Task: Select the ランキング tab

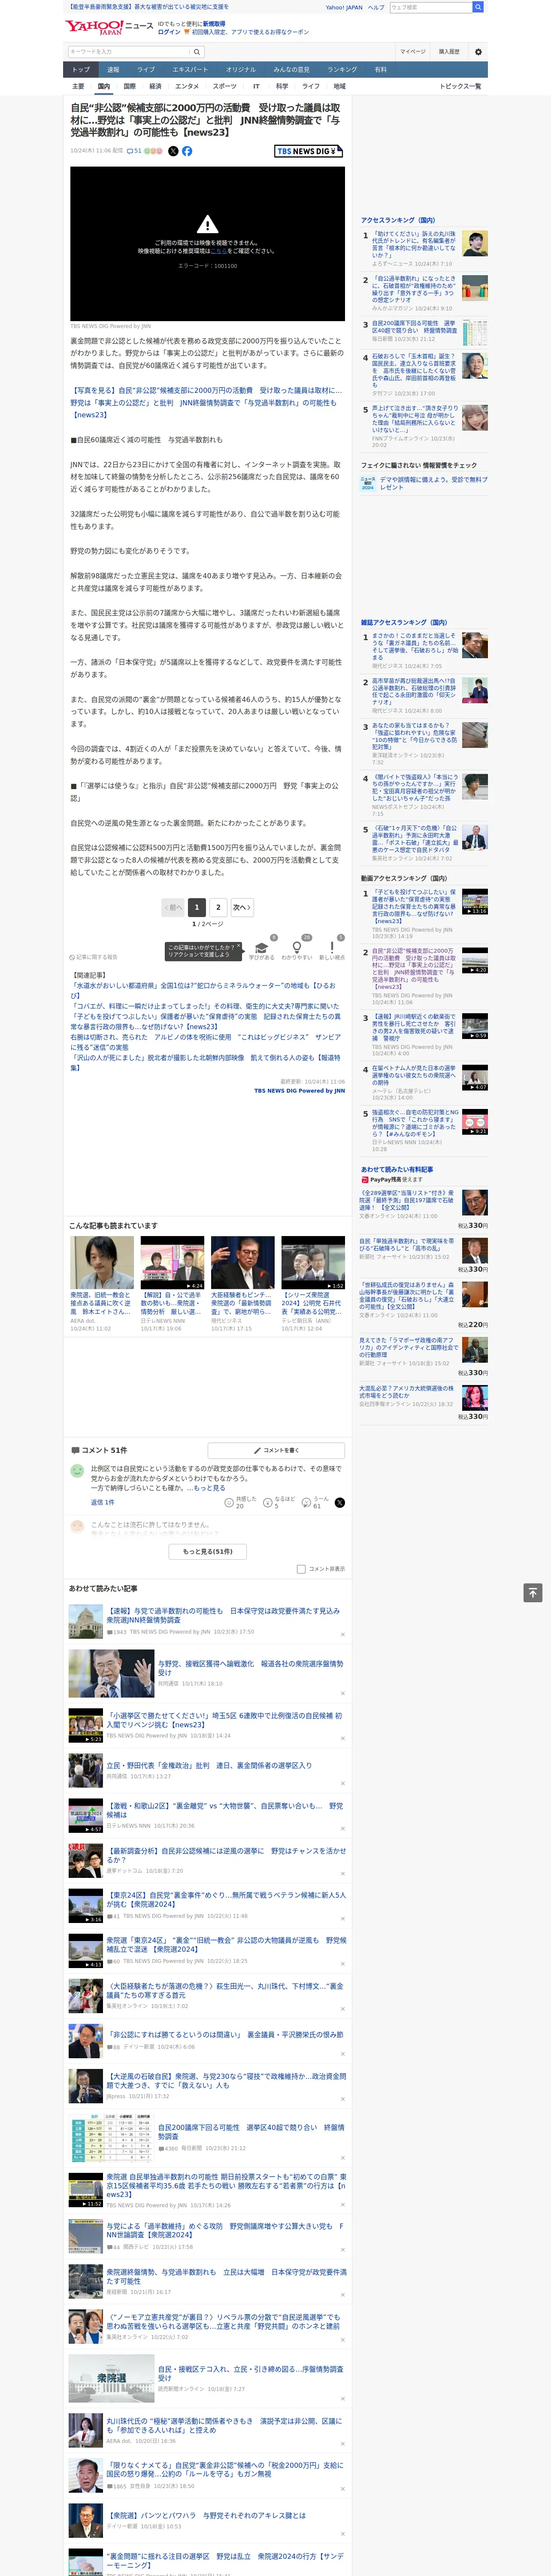Action: pyautogui.click(x=342, y=70)
